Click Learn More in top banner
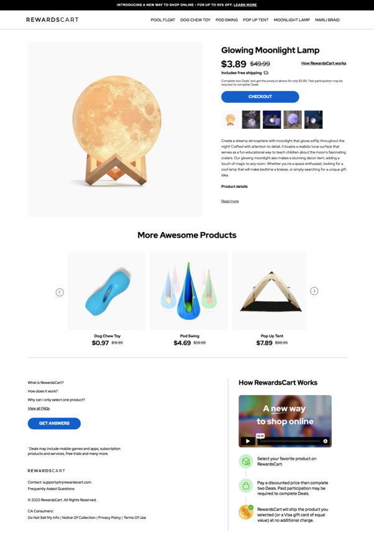The image size is (374, 560). tap(245, 5)
